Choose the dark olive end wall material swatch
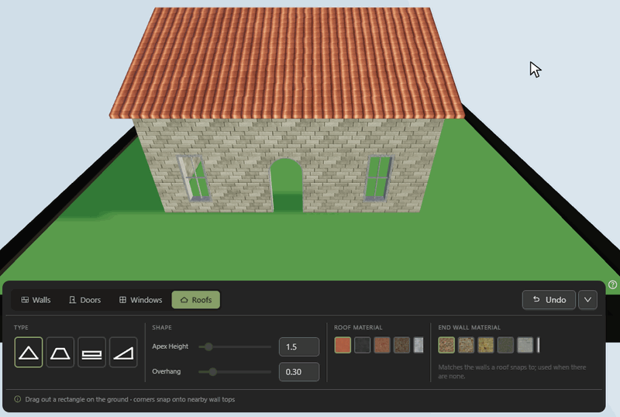This screenshot has height=417, width=620. 506,345
